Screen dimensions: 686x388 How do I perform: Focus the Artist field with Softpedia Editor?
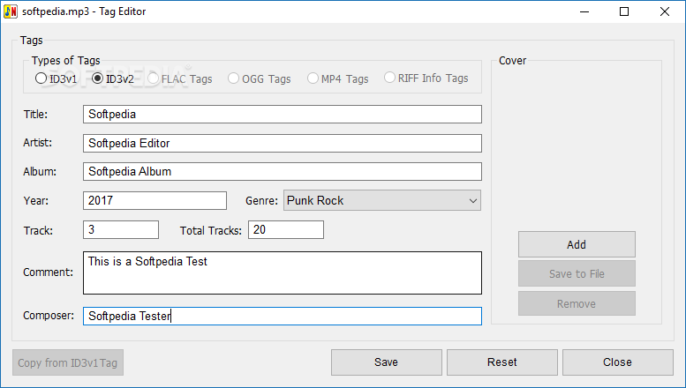(283, 144)
